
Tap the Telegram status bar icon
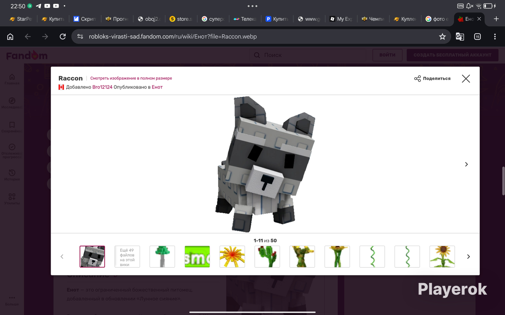point(39,6)
